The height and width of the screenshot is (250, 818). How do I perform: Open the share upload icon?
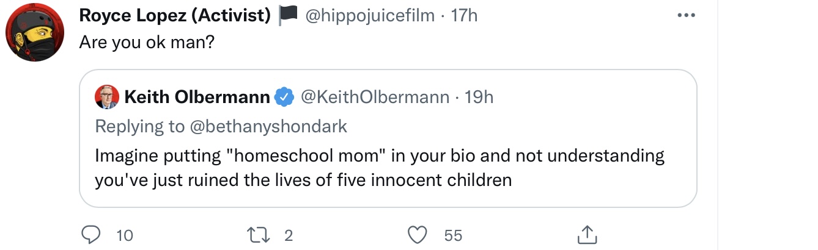pos(586,234)
